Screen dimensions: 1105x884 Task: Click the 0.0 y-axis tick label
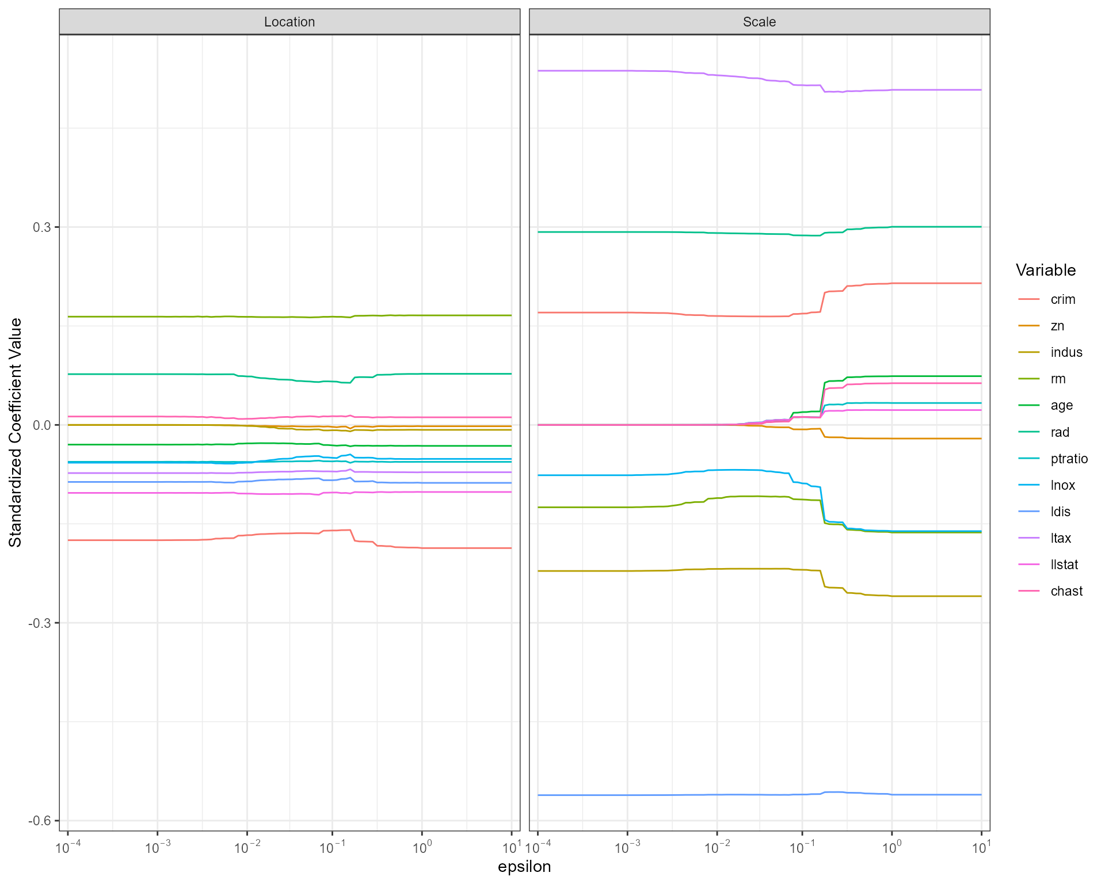pyautogui.click(x=42, y=425)
